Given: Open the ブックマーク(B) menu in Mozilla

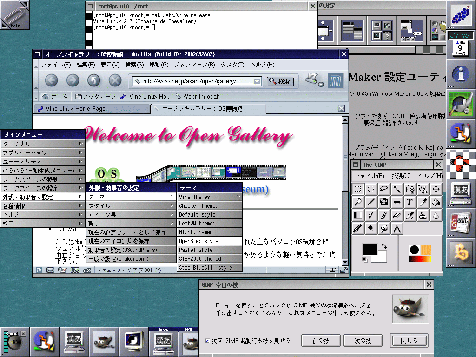Looking at the screenshot, I should click(194, 65).
